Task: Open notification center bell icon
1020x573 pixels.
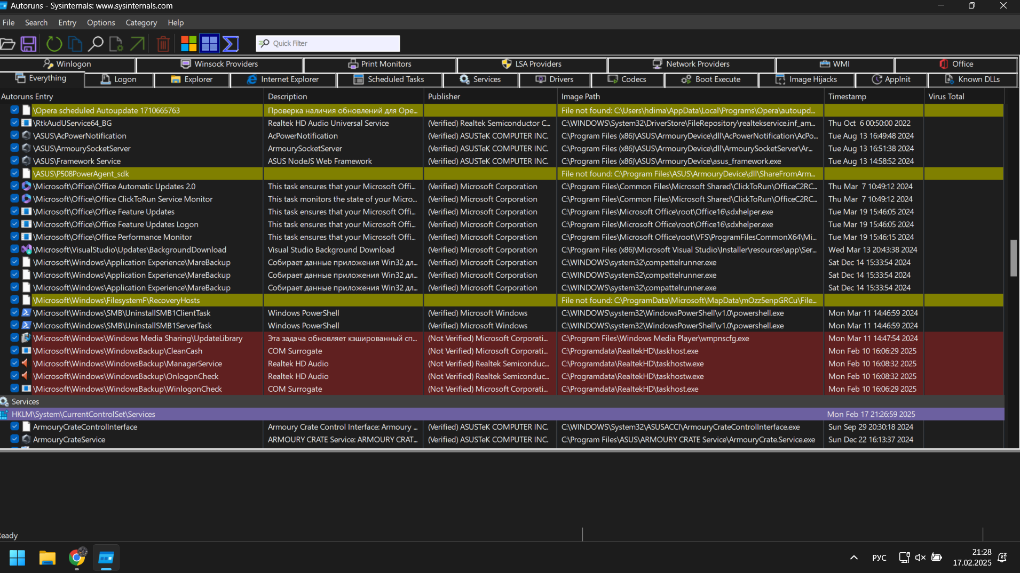Action: (x=1002, y=558)
